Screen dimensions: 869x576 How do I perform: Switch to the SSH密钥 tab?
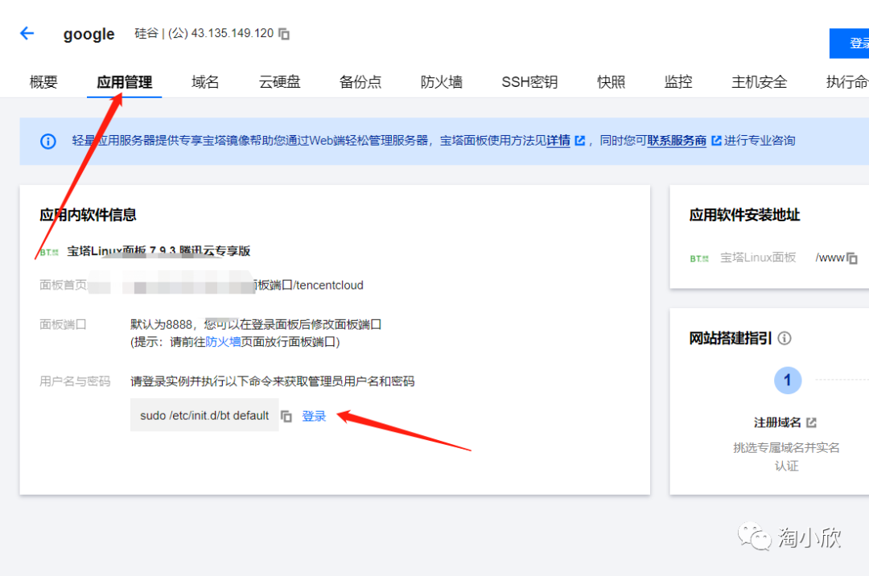point(529,82)
